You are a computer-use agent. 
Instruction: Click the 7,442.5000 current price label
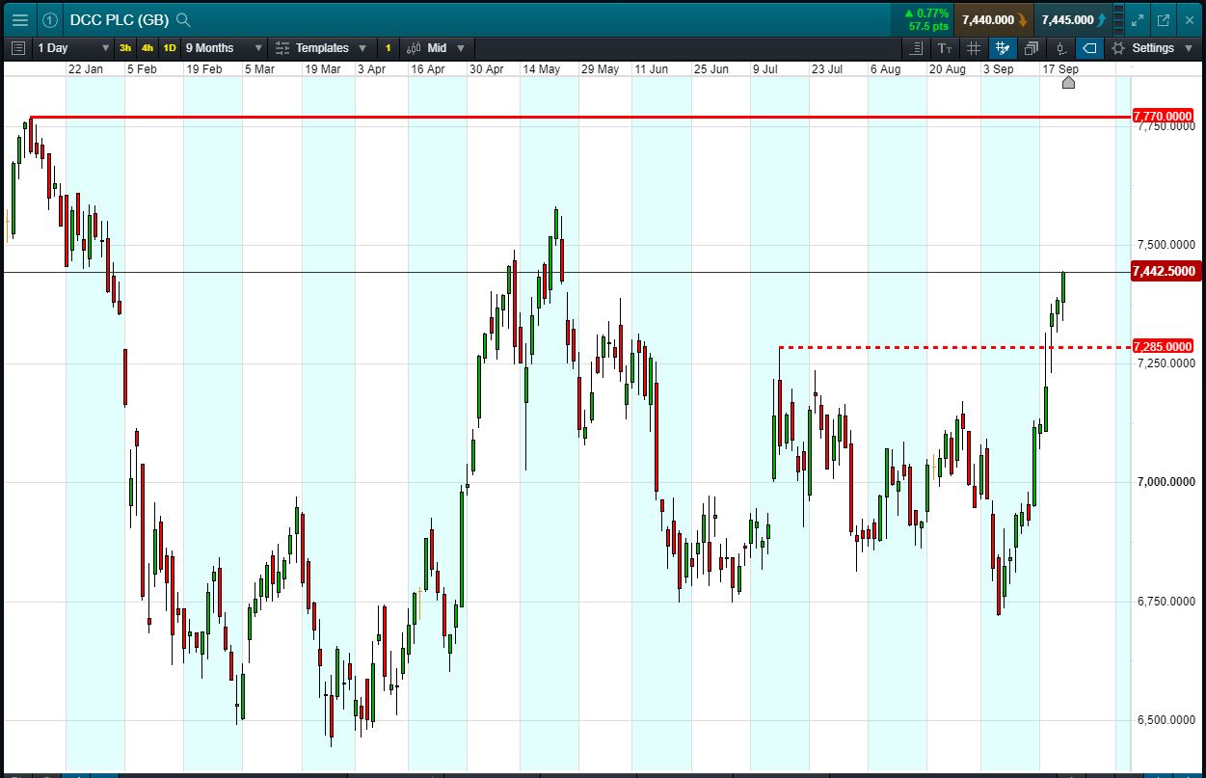pos(1164,271)
